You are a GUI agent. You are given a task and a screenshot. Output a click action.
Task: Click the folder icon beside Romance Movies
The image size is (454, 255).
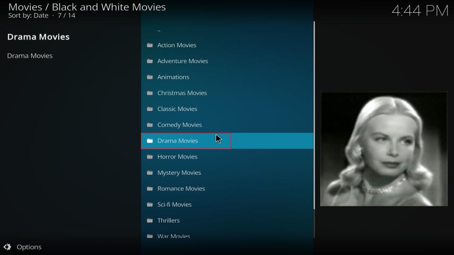click(150, 188)
